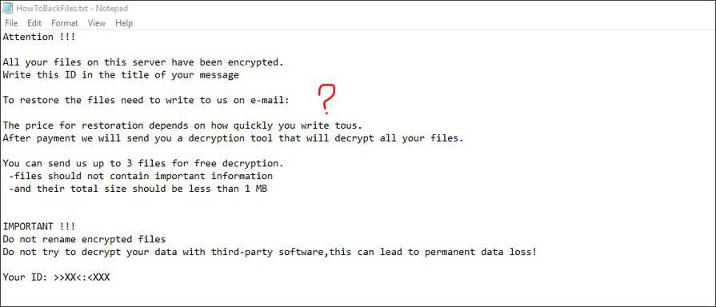Open the Help menu

(124, 23)
